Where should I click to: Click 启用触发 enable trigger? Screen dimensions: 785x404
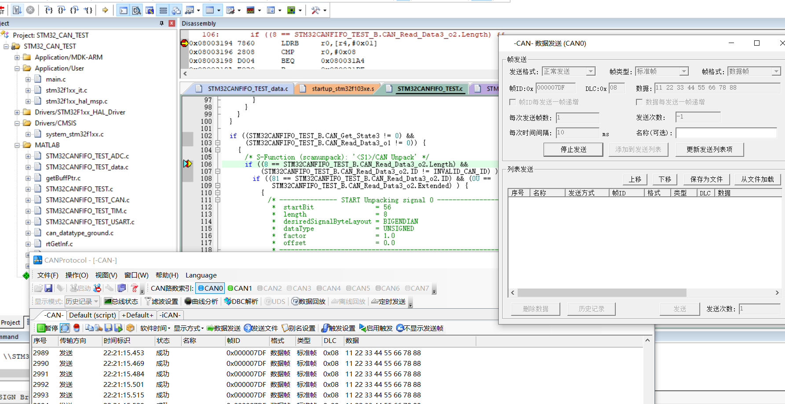(x=376, y=328)
